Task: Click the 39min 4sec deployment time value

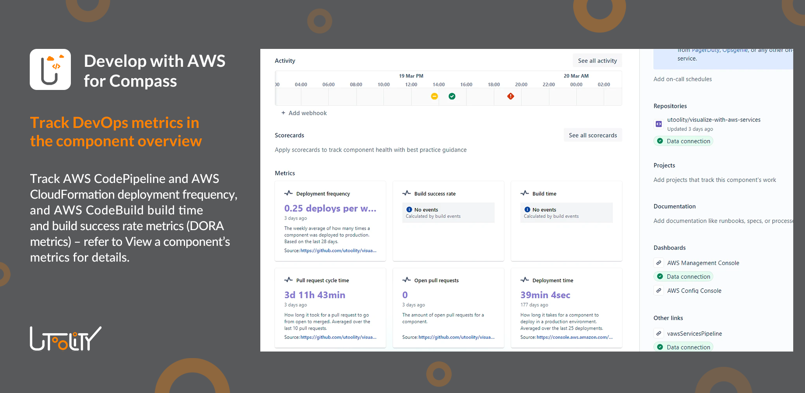Action: [x=545, y=295]
